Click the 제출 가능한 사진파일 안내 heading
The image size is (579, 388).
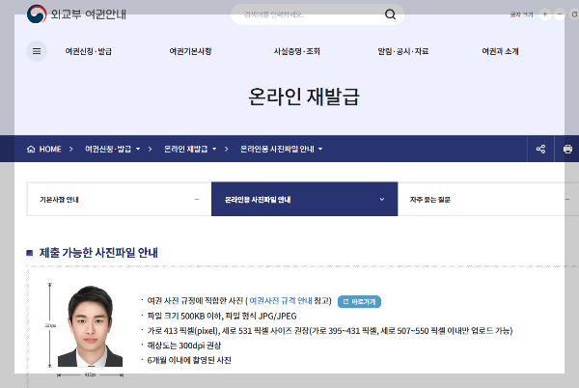click(98, 253)
